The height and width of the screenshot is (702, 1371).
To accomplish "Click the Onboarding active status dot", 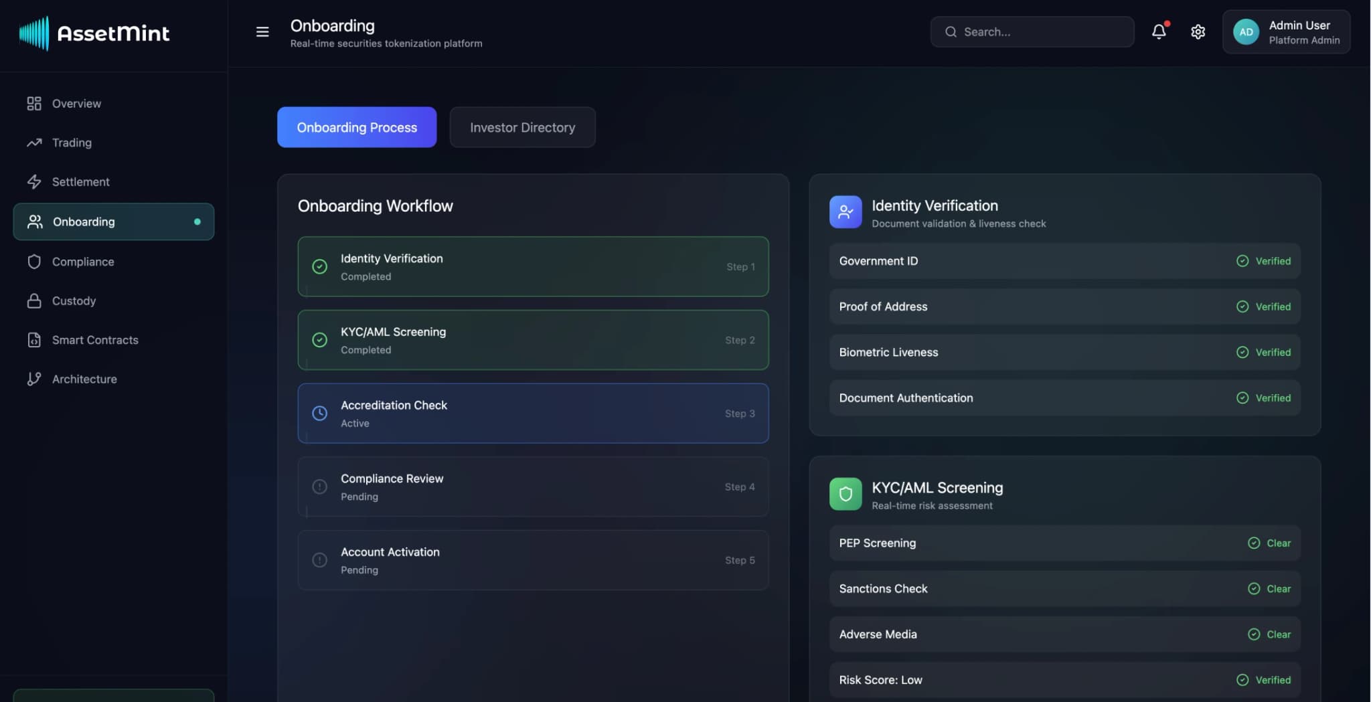I will point(197,222).
